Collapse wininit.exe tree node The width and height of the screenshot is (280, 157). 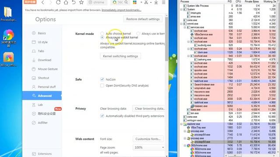click(181, 24)
